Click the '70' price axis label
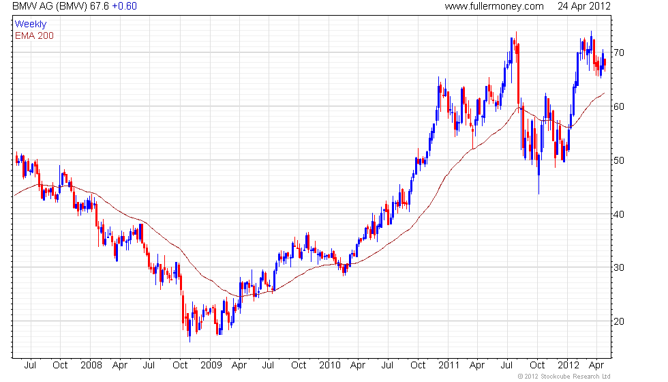 (x=619, y=53)
